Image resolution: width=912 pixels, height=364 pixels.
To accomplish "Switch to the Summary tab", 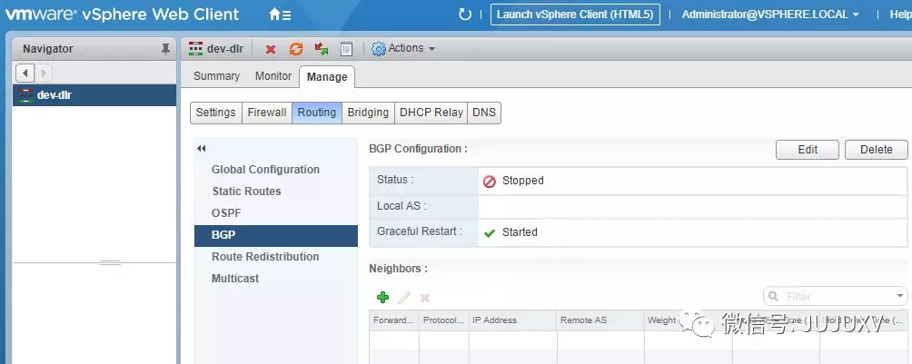I will (x=216, y=76).
